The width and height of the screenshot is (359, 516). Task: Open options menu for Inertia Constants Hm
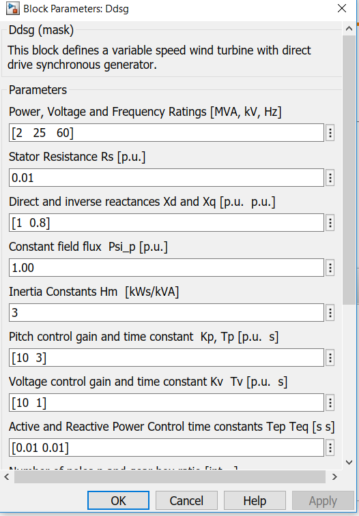coord(330,313)
